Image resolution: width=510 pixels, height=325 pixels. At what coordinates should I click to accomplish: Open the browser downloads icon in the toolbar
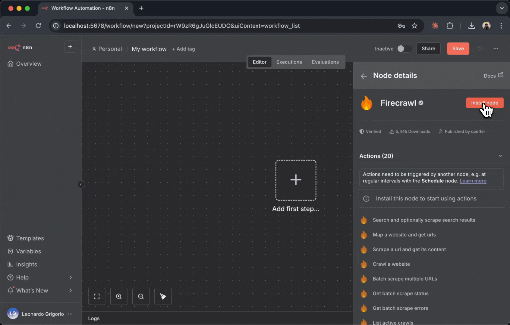click(472, 26)
